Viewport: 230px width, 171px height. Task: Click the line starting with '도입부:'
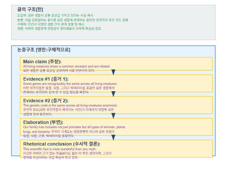click(55, 16)
